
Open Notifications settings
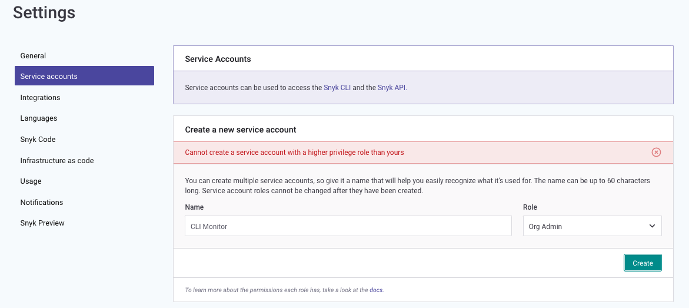point(41,203)
